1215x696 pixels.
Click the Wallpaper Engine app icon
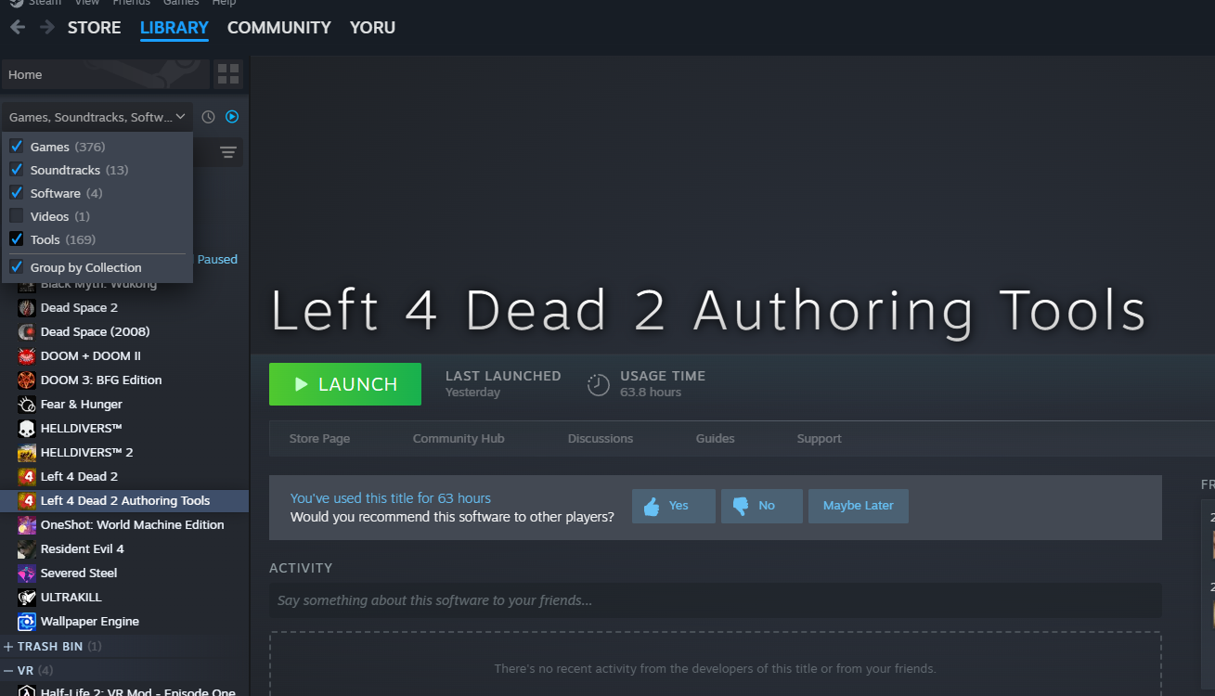[x=27, y=622]
